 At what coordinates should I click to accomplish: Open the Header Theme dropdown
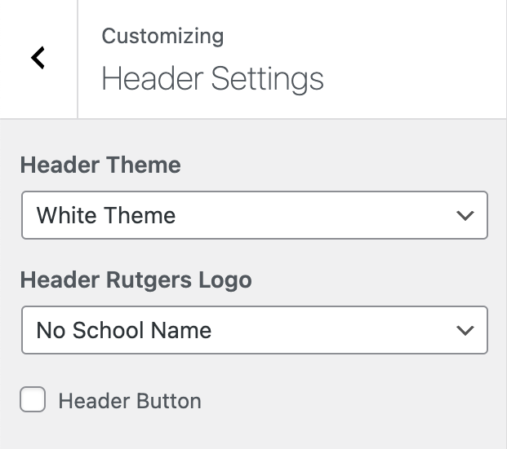coord(254,215)
